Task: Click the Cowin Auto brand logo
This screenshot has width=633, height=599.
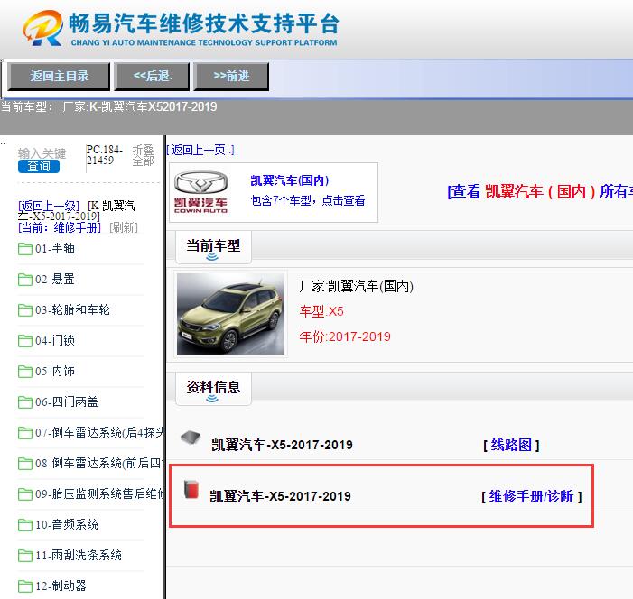Action: point(200,192)
